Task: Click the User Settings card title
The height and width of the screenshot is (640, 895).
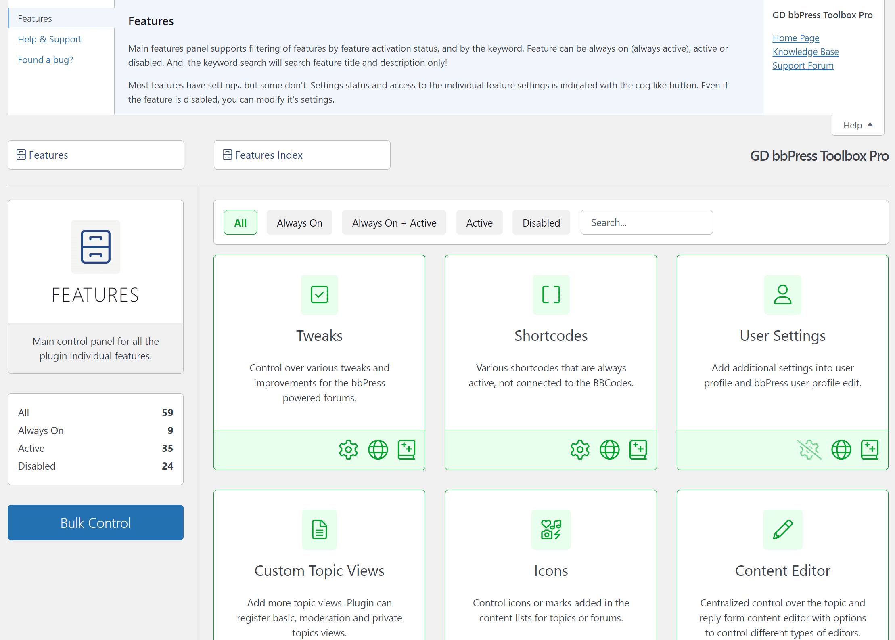Action: tap(783, 336)
